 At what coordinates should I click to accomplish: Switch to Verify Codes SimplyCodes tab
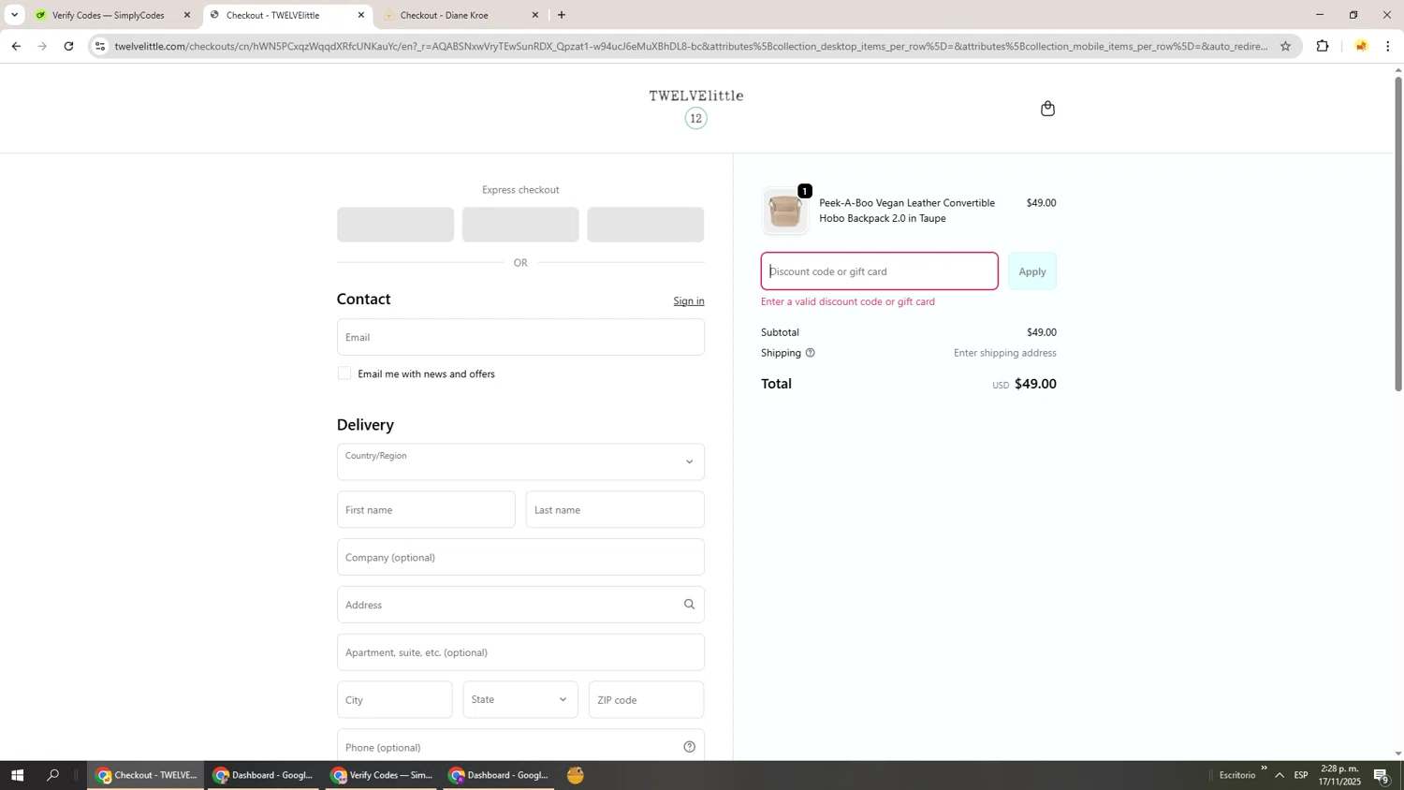108,15
